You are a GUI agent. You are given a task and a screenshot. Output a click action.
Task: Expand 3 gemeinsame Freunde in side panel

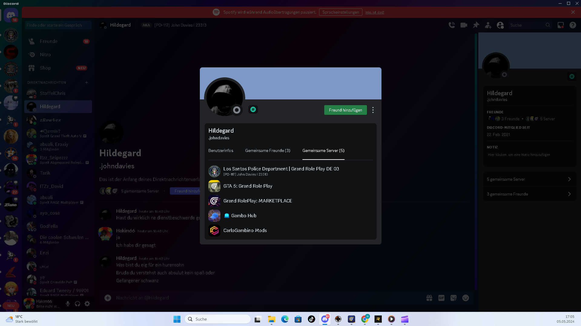click(530, 194)
